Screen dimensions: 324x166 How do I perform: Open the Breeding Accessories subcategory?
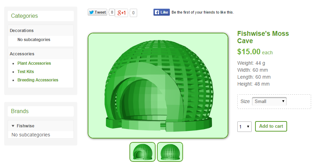tap(38, 80)
